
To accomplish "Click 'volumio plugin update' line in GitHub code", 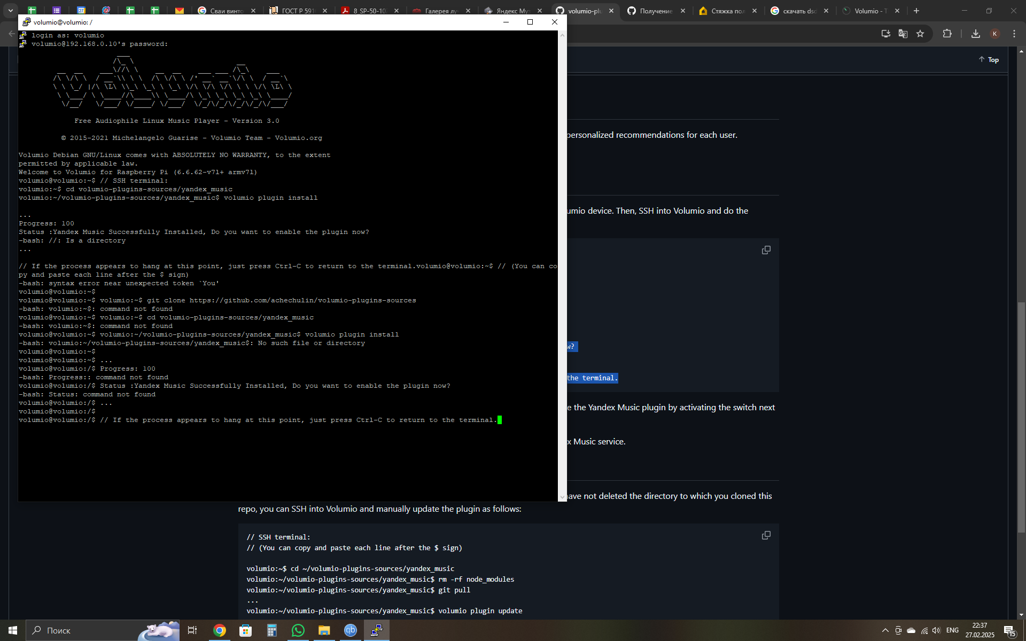I will tap(384, 611).
